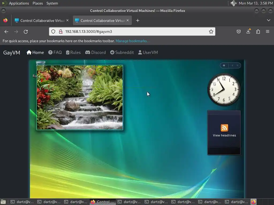Click the sidebar next gadgets arrow
Image resolution: width=274 pixels, height=205 pixels.
(238, 65)
